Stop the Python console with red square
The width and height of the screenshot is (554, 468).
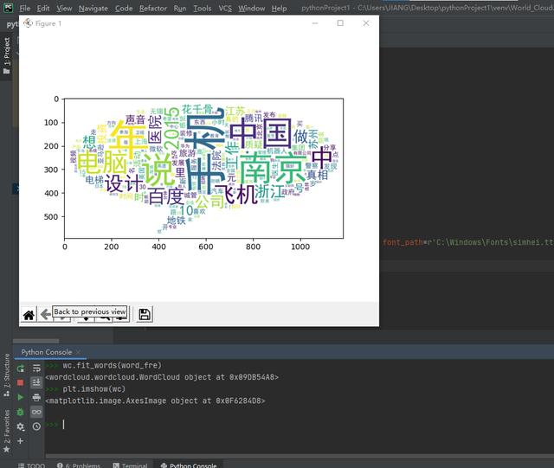click(x=21, y=383)
